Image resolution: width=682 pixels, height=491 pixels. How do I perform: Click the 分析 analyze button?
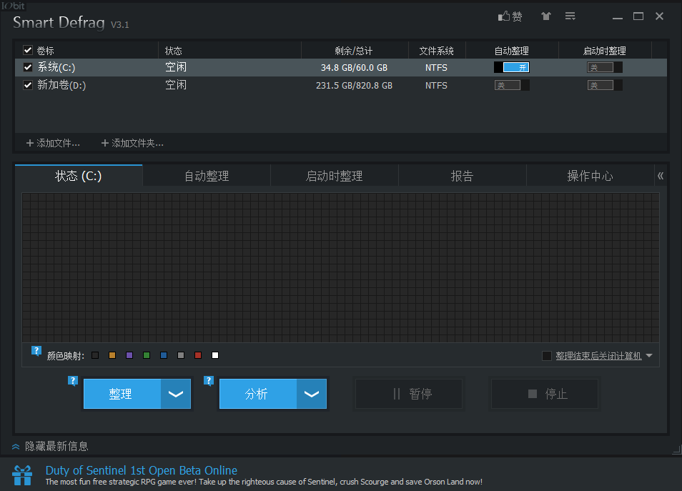[258, 394]
